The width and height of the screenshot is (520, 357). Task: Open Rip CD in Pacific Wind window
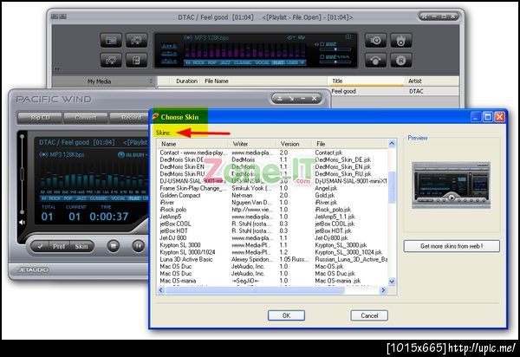point(40,117)
